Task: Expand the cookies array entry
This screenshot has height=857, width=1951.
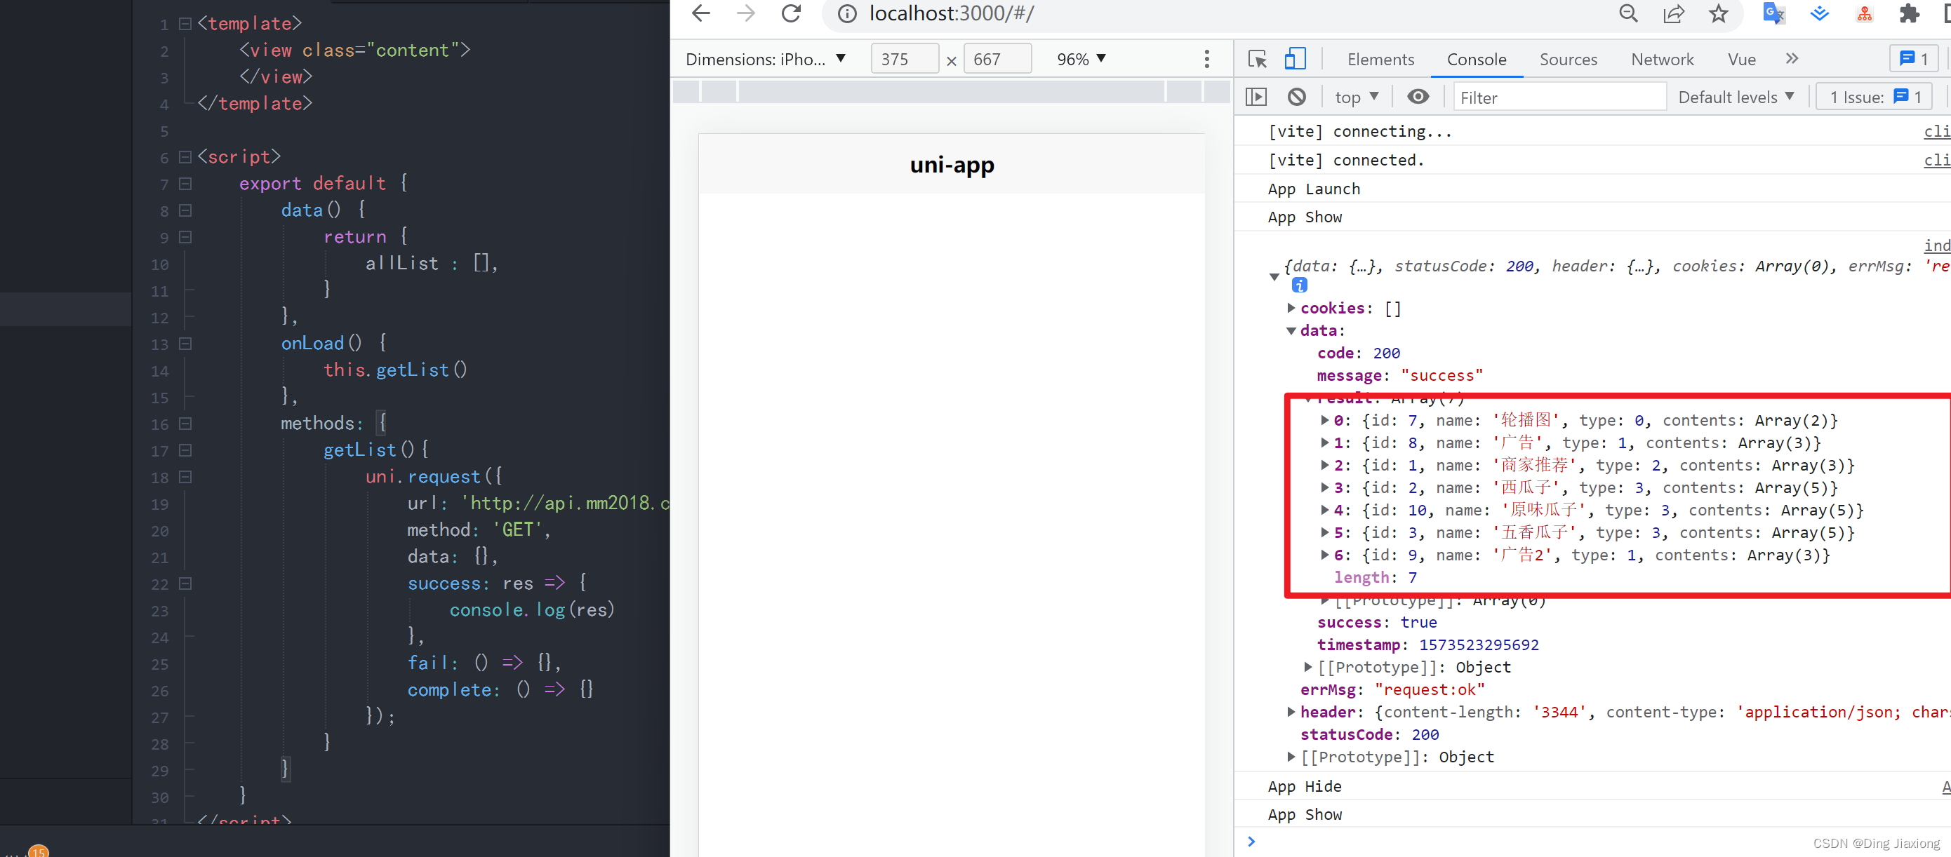Action: tap(1291, 308)
